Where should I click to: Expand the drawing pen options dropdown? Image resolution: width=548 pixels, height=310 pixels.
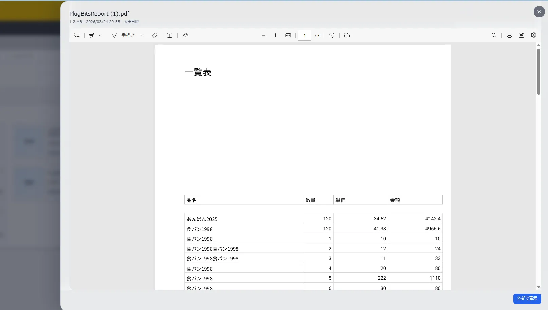tap(142, 35)
